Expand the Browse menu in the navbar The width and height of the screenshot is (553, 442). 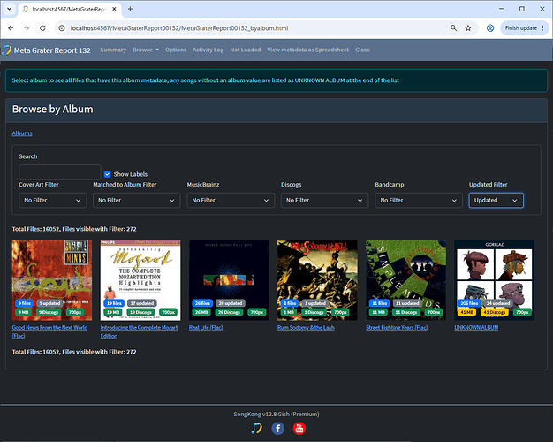coord(146,50)
